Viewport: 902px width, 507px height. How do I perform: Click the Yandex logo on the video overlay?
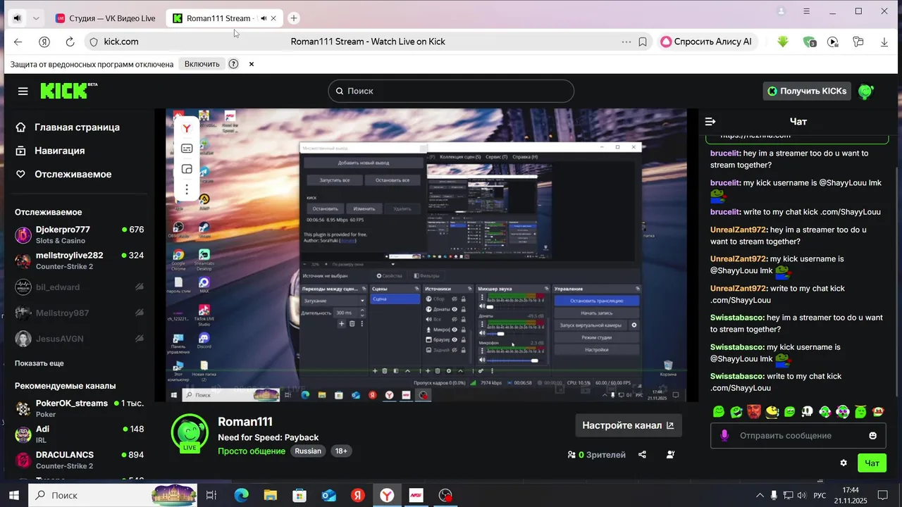coord(187,129)
